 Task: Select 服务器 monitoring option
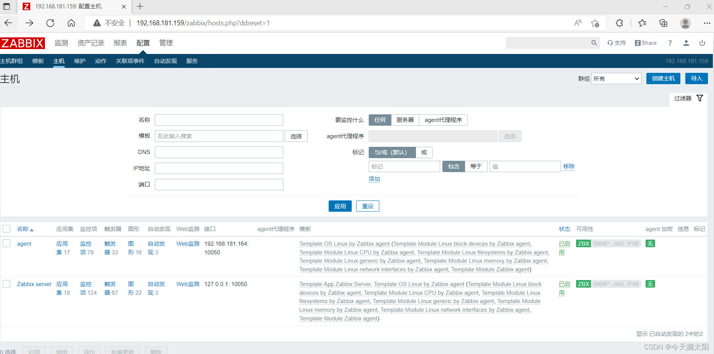pos(405,120)
